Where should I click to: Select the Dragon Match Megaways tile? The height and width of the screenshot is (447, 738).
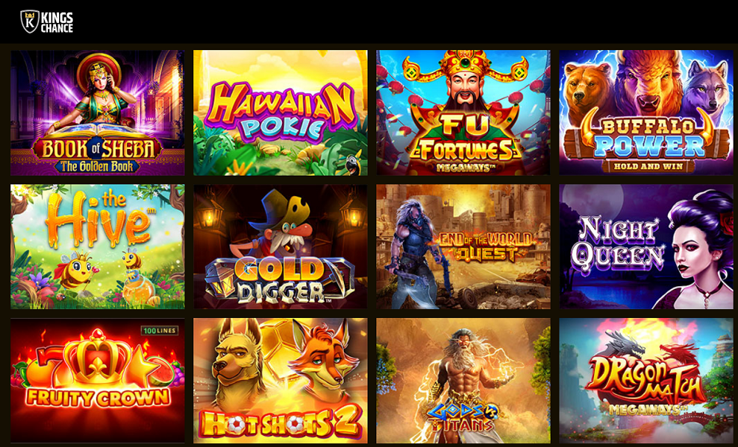click(x=646, y=380)
